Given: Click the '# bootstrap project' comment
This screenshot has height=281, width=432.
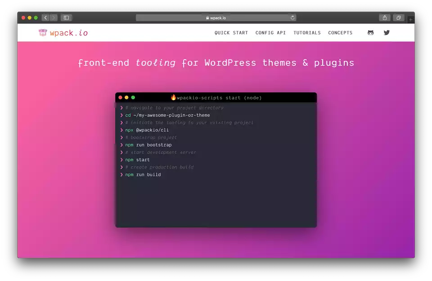Looking at the screenshot, I should point(151,137).
